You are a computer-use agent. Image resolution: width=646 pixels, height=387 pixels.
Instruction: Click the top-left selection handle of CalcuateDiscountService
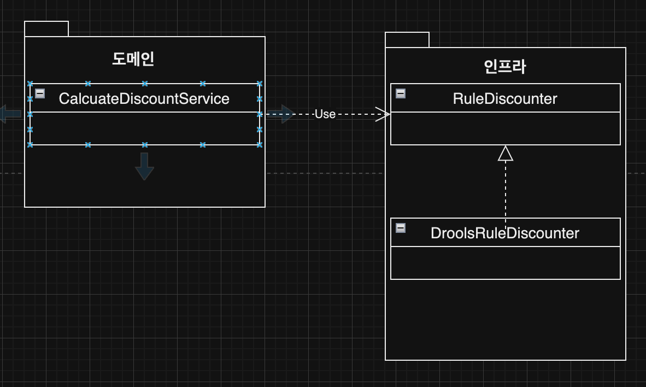click(30, 84)
